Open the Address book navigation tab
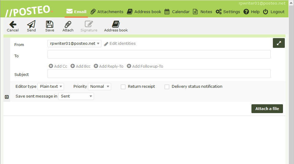The width and height of the screenshot is (294, 164). point(144,12)
